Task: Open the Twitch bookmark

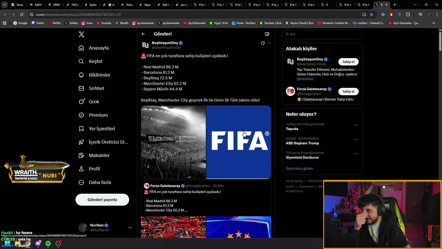Action: 38,23
